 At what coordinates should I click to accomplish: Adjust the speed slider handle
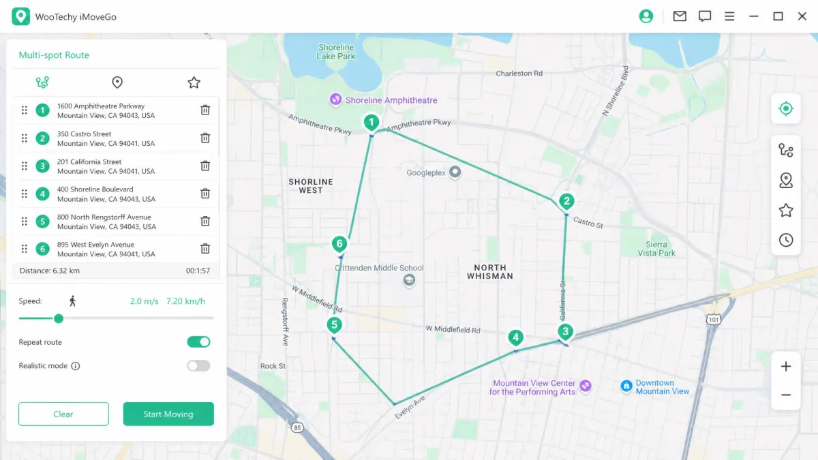(x=59, y=318)
